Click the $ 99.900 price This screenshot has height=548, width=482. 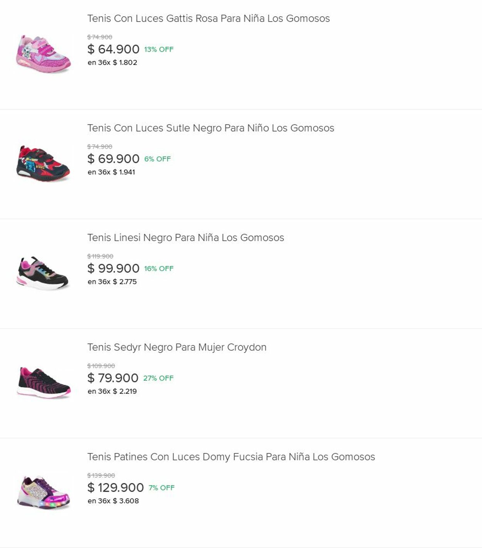tap(113, 268)
